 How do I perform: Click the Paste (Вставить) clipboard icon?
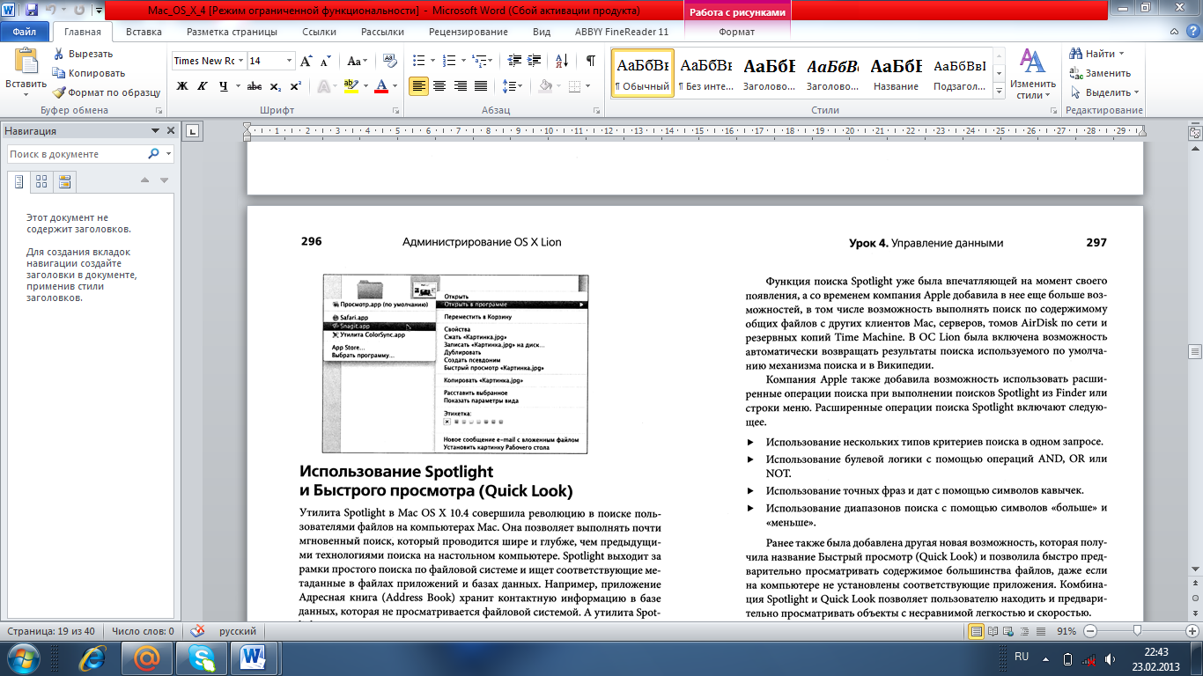point(26,61)
